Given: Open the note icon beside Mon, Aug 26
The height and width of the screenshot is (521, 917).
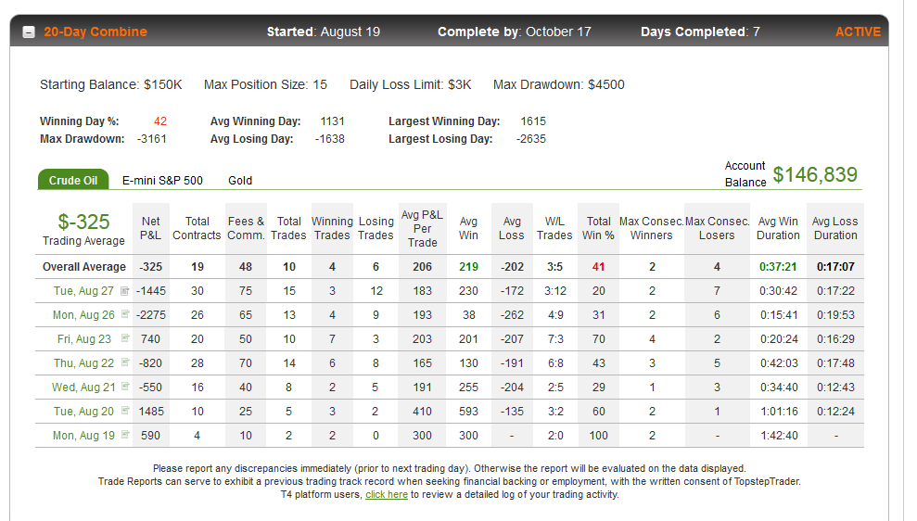Looking at the screenshot, I should pos(125,314).
